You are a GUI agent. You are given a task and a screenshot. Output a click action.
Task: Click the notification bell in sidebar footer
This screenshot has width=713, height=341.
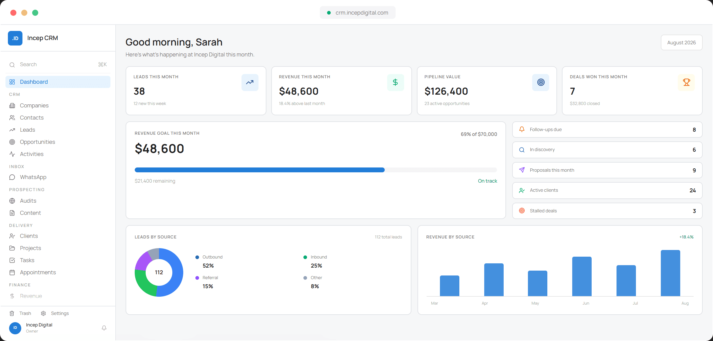104,328
